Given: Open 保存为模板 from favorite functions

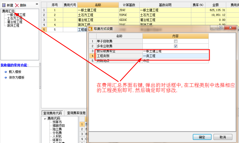Looking at the screenshot, I should point(17,77).
